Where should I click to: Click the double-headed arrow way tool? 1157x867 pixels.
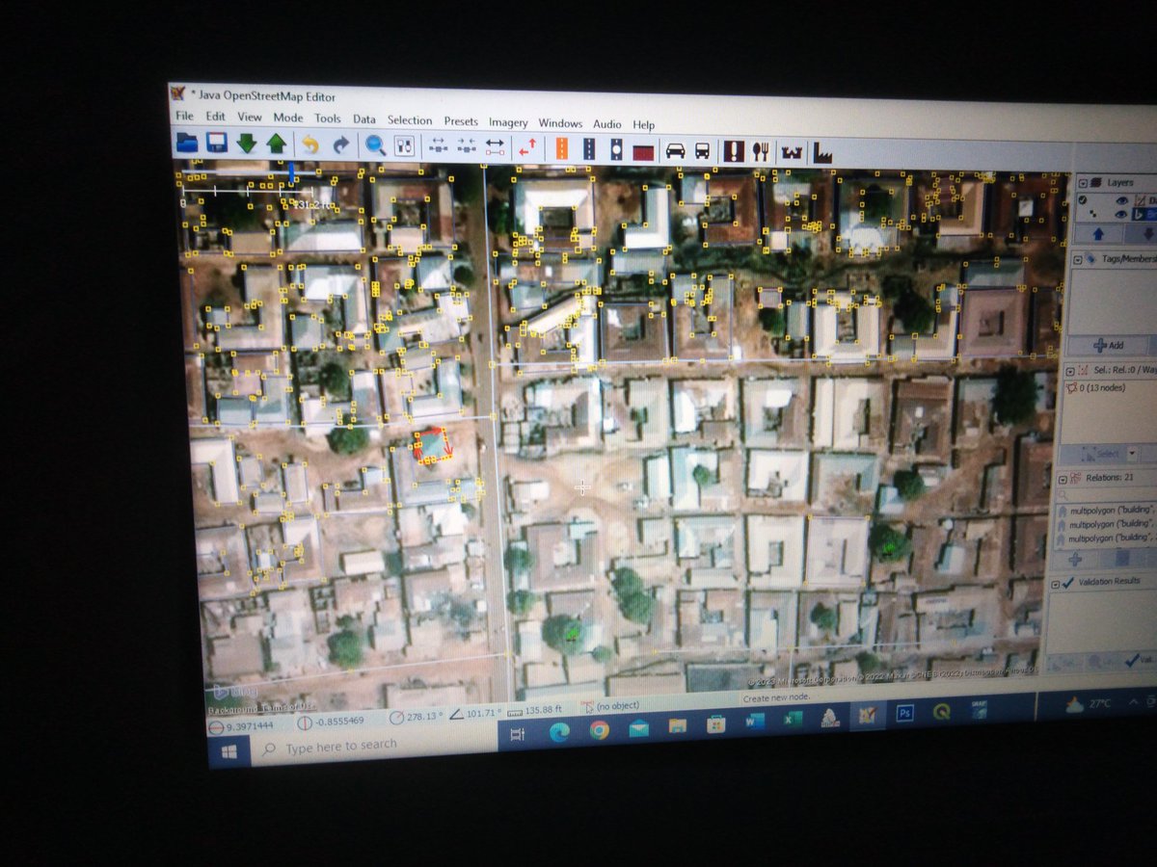(495, 147)
